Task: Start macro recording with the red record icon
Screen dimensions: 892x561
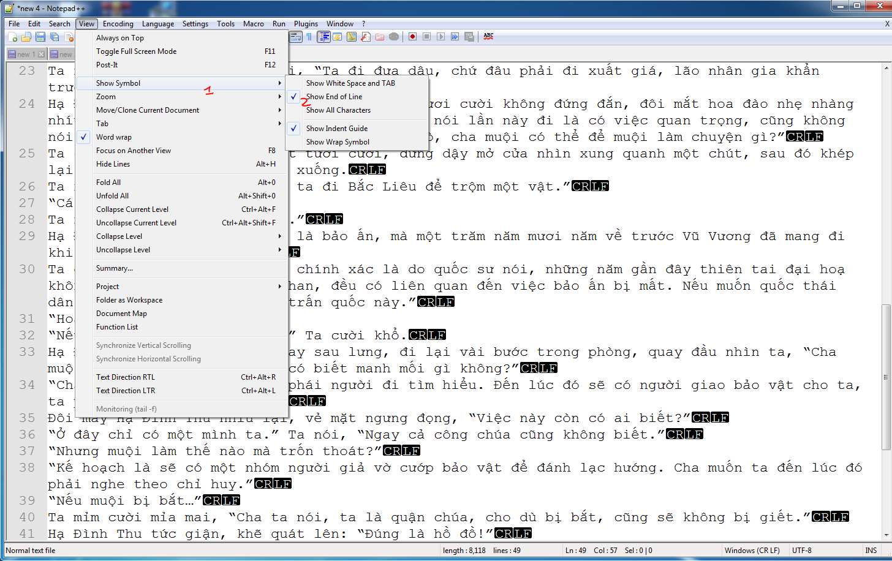Action: 413,37
